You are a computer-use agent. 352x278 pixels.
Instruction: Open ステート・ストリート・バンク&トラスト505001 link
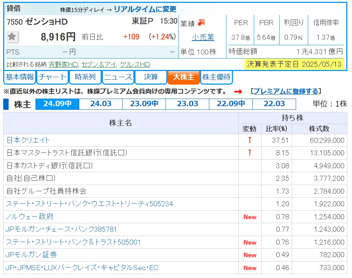73,242
